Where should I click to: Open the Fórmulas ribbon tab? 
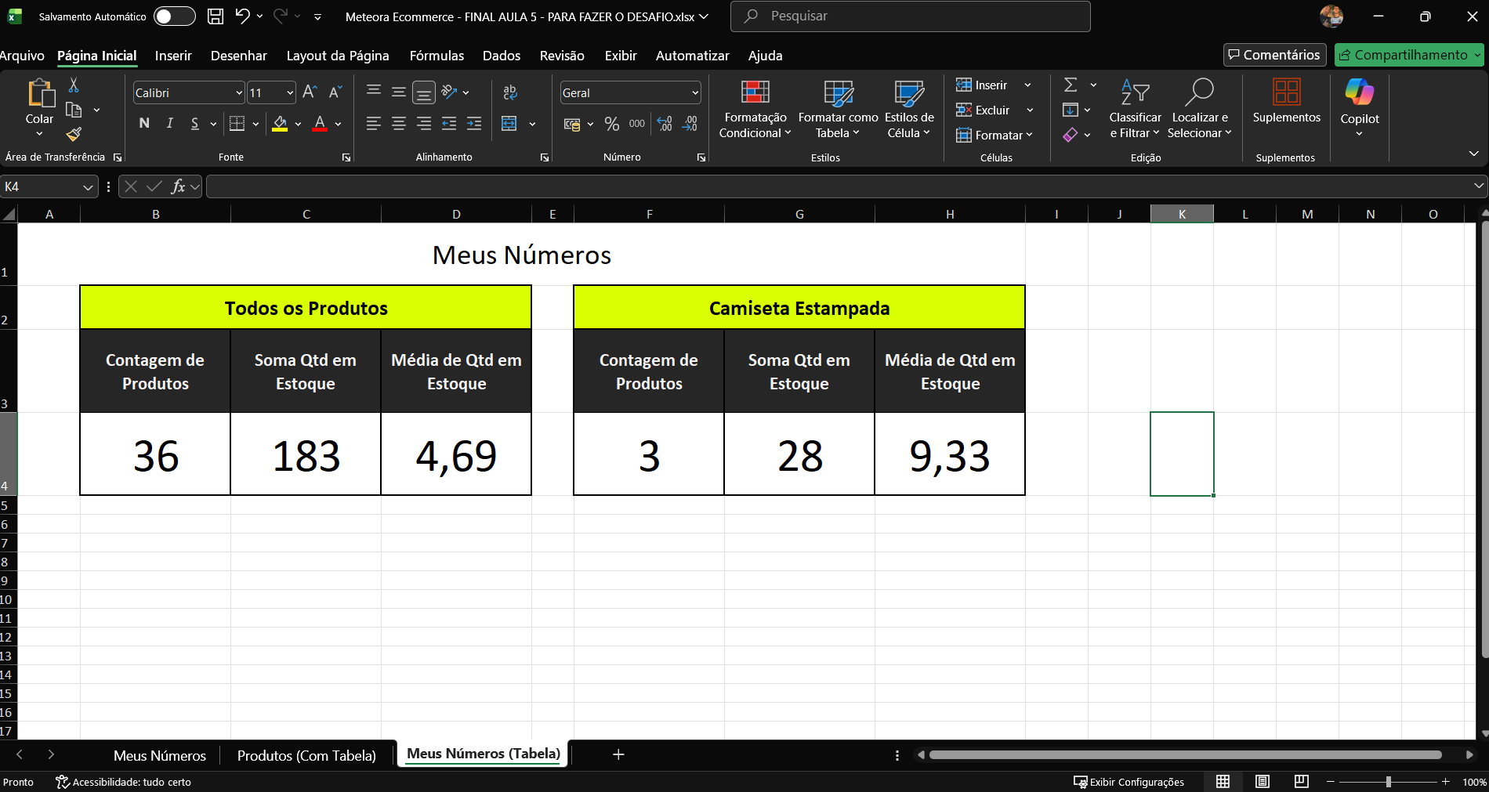tap(437, 56)
